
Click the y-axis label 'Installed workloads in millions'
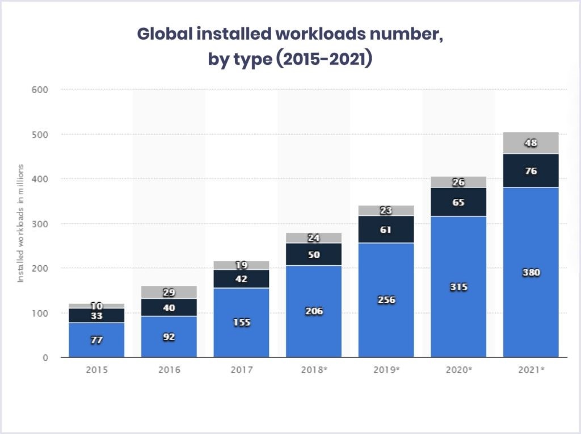coord(20,223)
